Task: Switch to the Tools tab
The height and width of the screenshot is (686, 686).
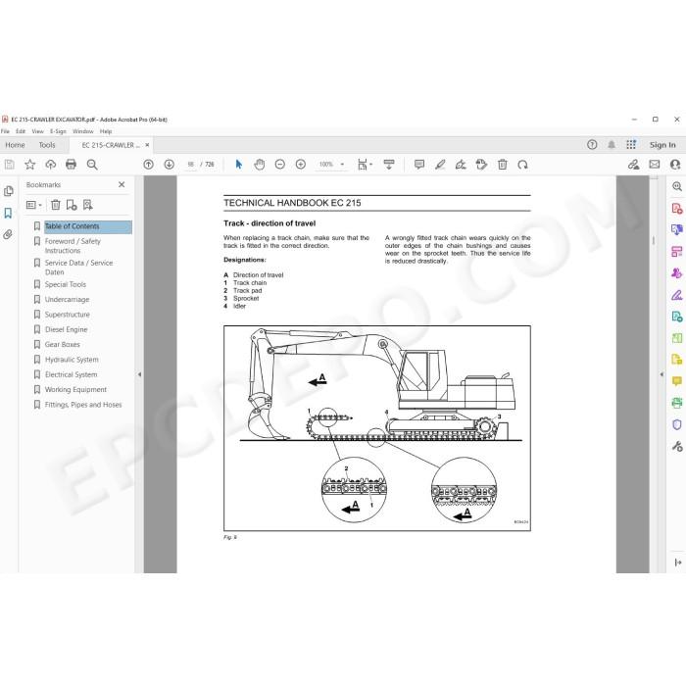Action: (x=47, y=145)
